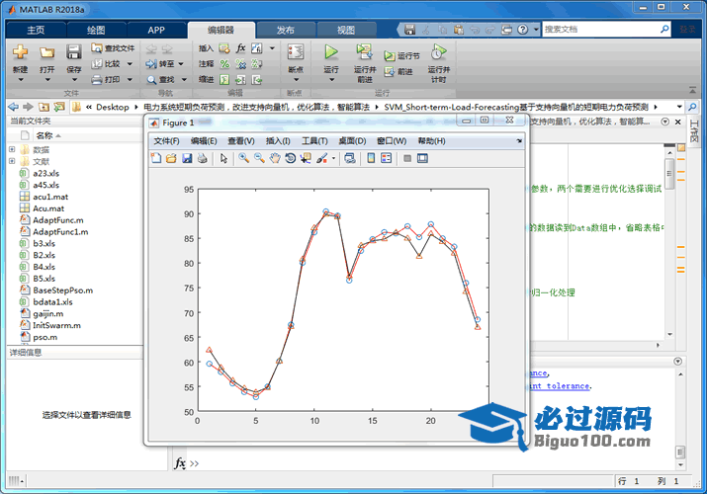This screenshot has height=494, width=707.
Task: Click the insert section break icon next to 插入
Action: 224,47
